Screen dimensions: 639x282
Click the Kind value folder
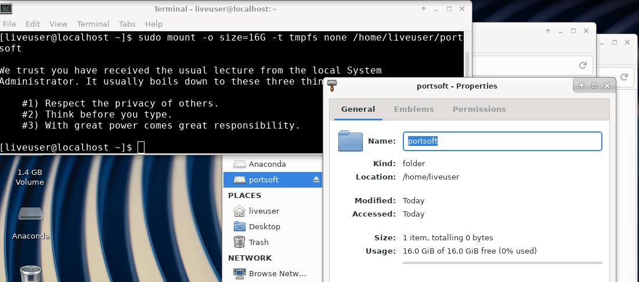[414, 164]
